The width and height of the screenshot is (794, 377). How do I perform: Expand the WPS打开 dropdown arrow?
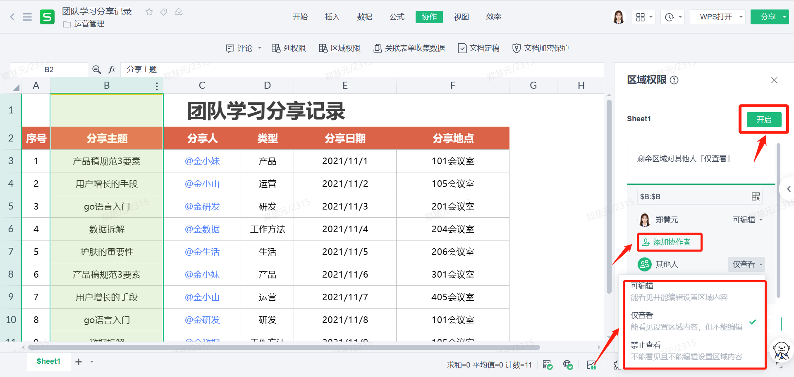(741, 17)
